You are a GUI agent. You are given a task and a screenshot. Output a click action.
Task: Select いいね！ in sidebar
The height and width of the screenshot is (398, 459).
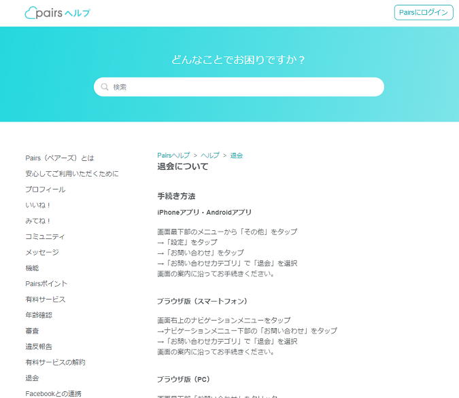[38, 205]
